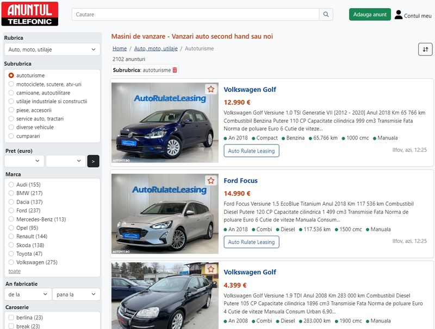The width and height of the screenshot is (435, 329).
Task: Expand the 'pana la' year dropdown
Action: pyautogui.click(x=76, y=294)
